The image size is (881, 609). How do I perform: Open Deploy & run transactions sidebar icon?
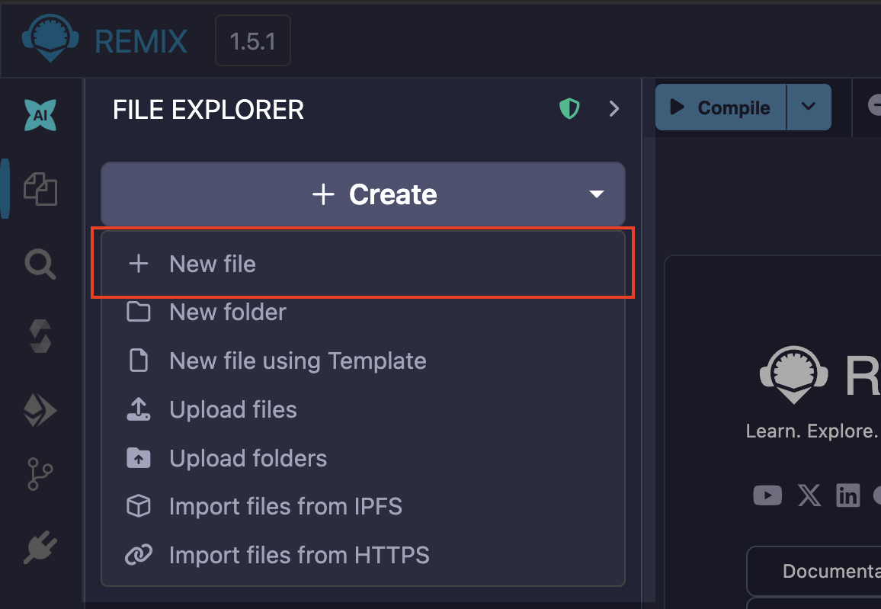tap(40, 410)
